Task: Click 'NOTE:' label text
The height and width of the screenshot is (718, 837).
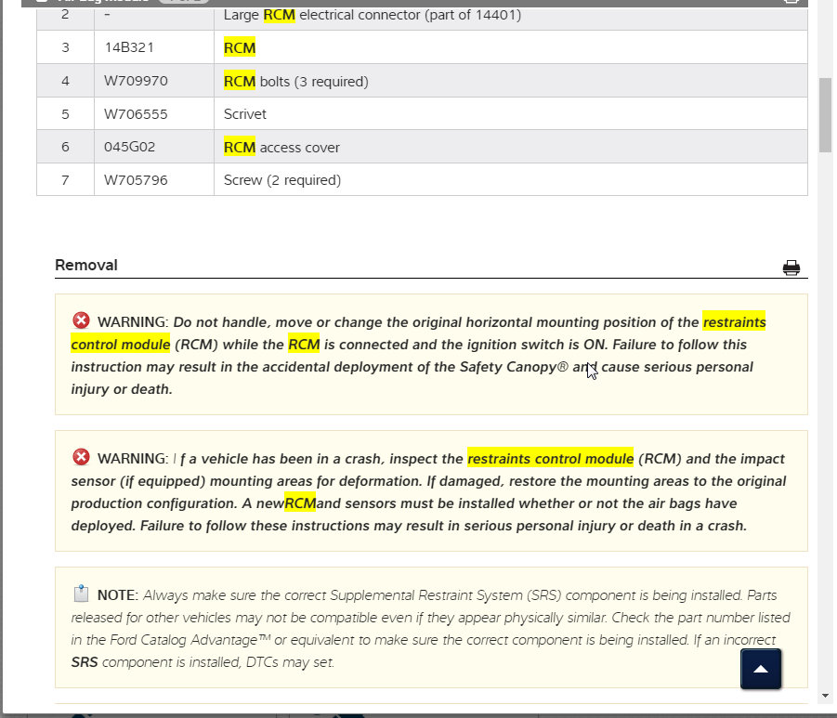Action: point(118,595)
